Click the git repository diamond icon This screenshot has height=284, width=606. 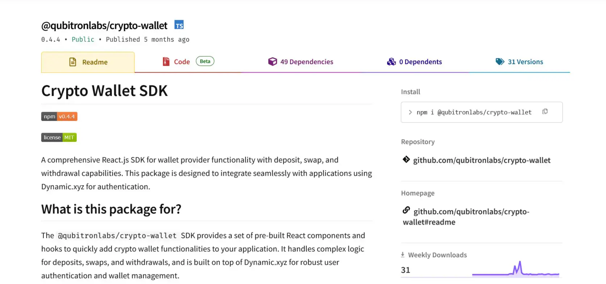(406, 159)
